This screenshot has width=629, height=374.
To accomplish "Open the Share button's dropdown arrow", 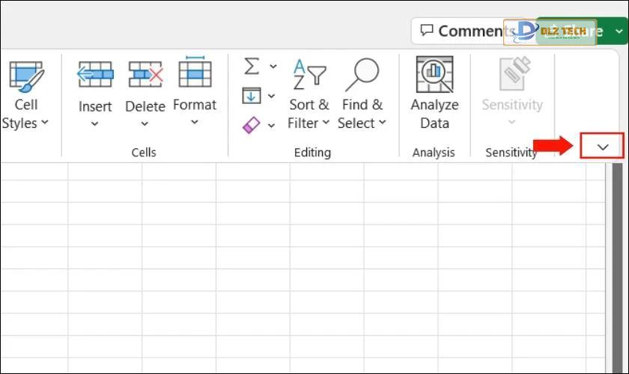I will point(619,31).
